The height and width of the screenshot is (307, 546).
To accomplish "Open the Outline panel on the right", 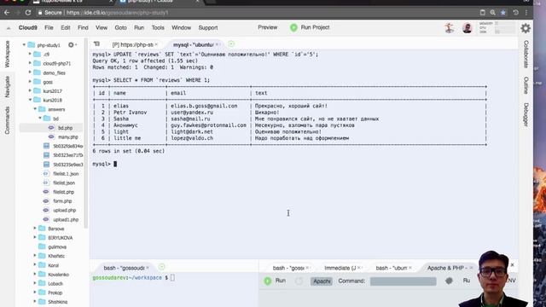I will coord(526,85).
